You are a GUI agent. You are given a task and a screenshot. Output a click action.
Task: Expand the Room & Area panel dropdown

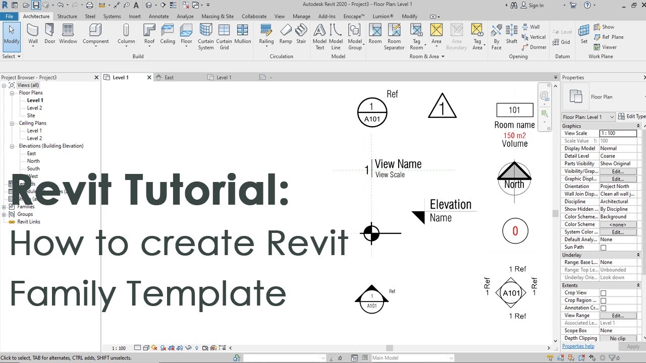pos(426,56)
